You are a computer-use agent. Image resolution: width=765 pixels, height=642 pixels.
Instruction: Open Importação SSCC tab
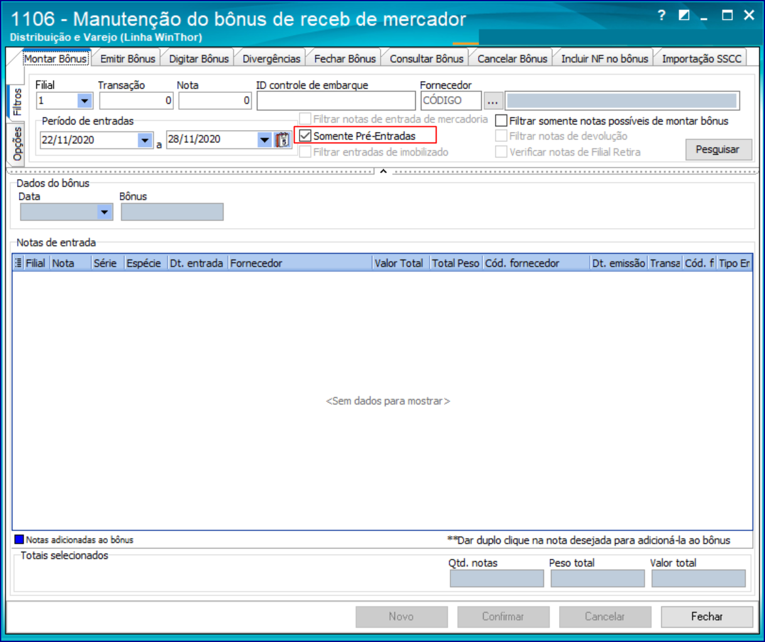pos(702,58)
